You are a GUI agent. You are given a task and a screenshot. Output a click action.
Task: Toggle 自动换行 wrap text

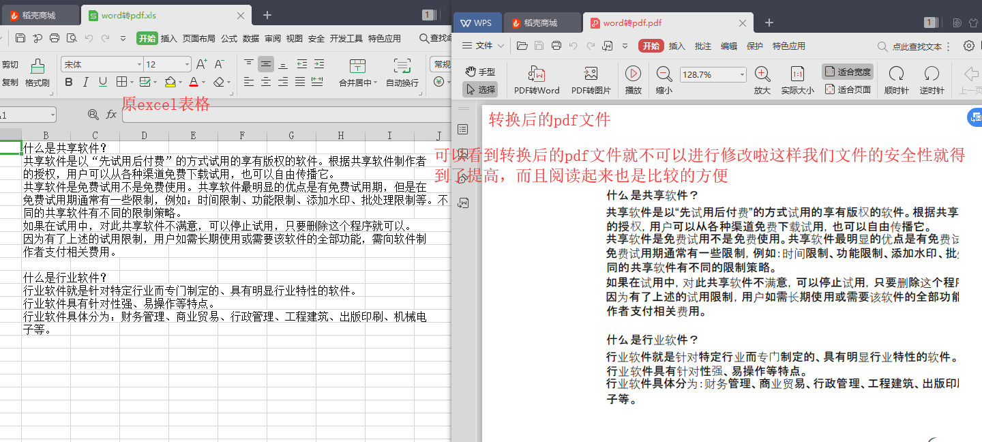[402, 73]
